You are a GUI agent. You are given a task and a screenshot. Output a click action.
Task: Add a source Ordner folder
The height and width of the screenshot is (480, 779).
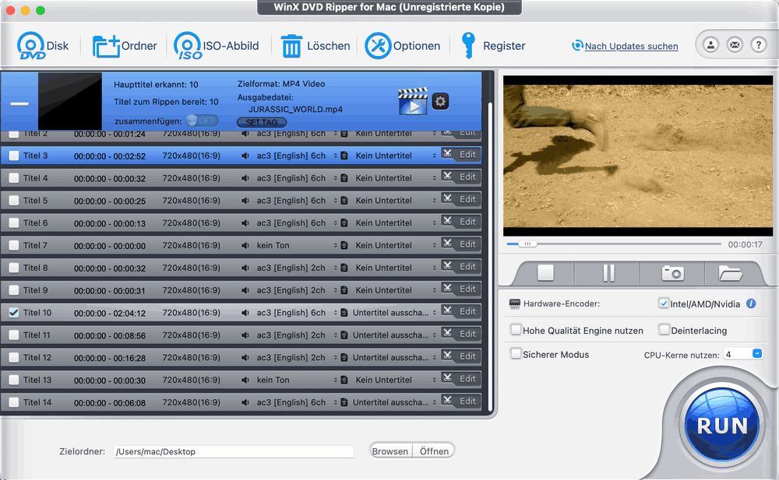point(125,46)
